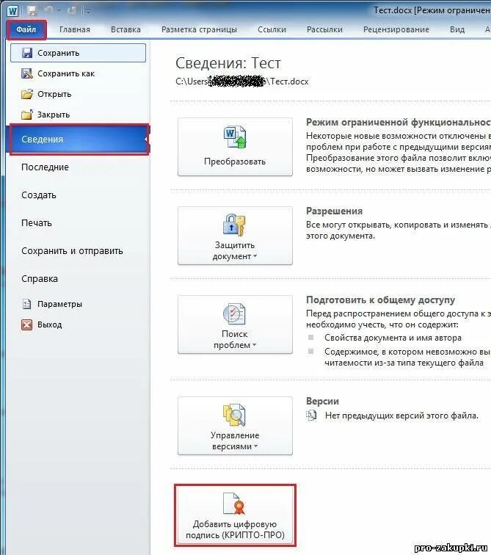Click Добавить цифровую подпись (КРИПТО-ПРО) button

pos(235,515)
